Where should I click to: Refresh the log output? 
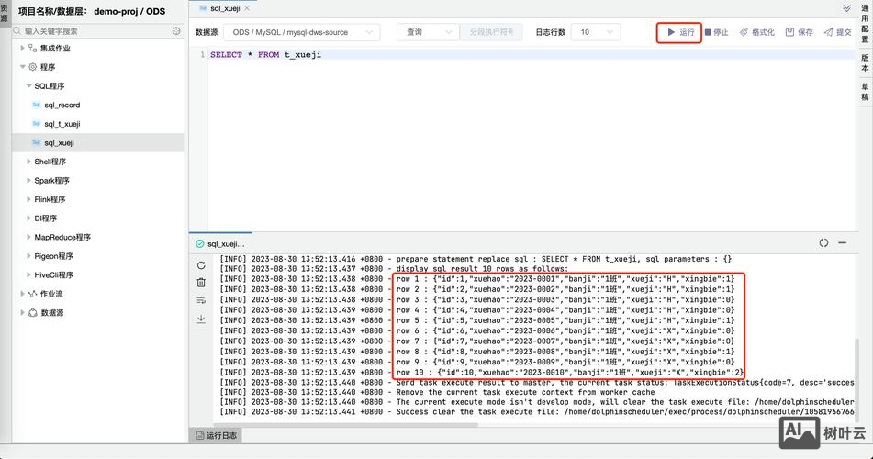[201, 265]
